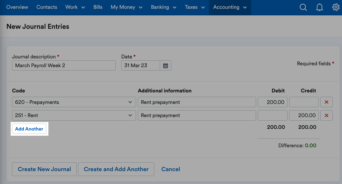The width and height of the screenshot is (342, 184).
Task: Edit the 200.00 debit on Prepayments row
Action: click(273, 102)
